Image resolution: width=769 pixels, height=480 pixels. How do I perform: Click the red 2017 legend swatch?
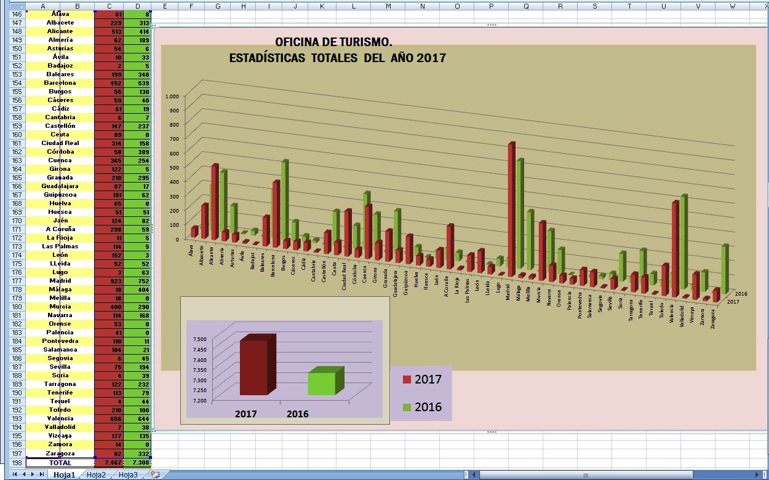[407, 379]
